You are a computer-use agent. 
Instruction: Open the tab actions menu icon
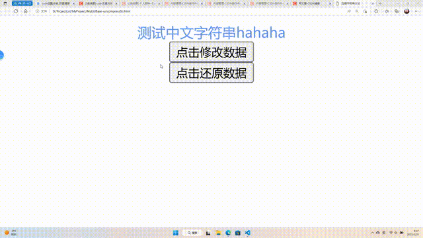click(x=5, y=3)
